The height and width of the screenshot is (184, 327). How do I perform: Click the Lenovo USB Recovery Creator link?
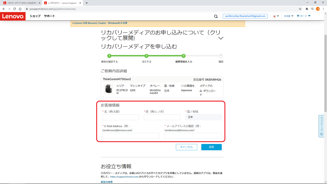pyautogui.click(x=101, y=23)
